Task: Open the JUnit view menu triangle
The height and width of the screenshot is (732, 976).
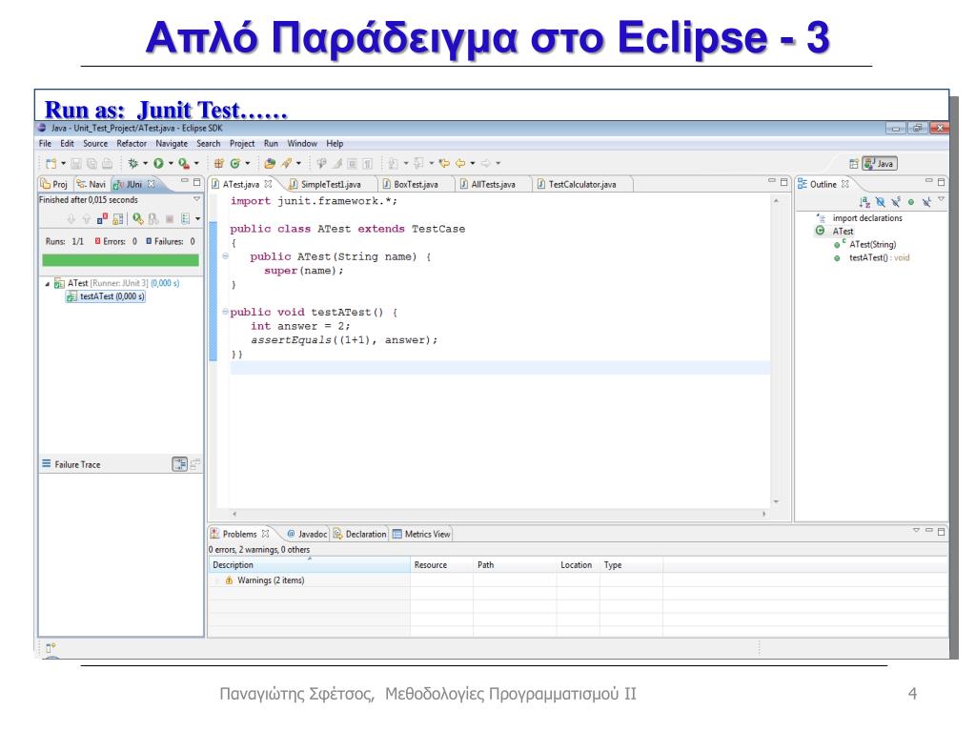Action: tap(196, 199)
